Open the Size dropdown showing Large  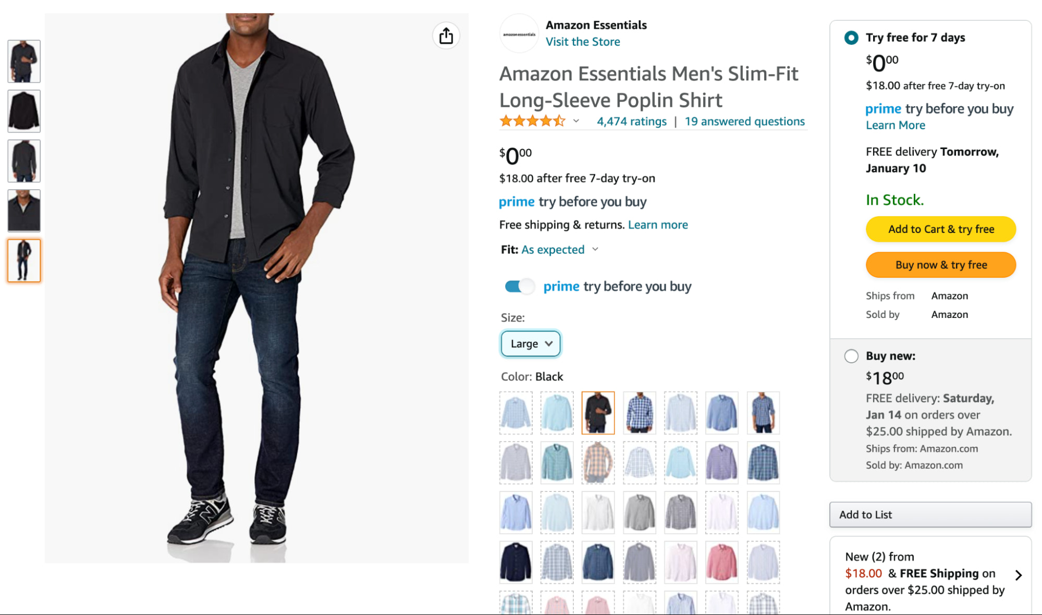click(530, 343)
